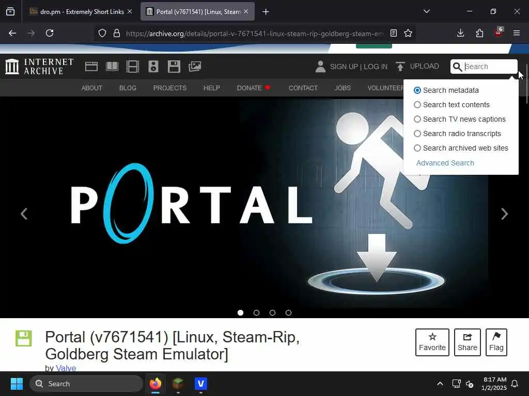529x396 pixels.
Task: Open a new browser tab with plus
Action: (266, 12)
